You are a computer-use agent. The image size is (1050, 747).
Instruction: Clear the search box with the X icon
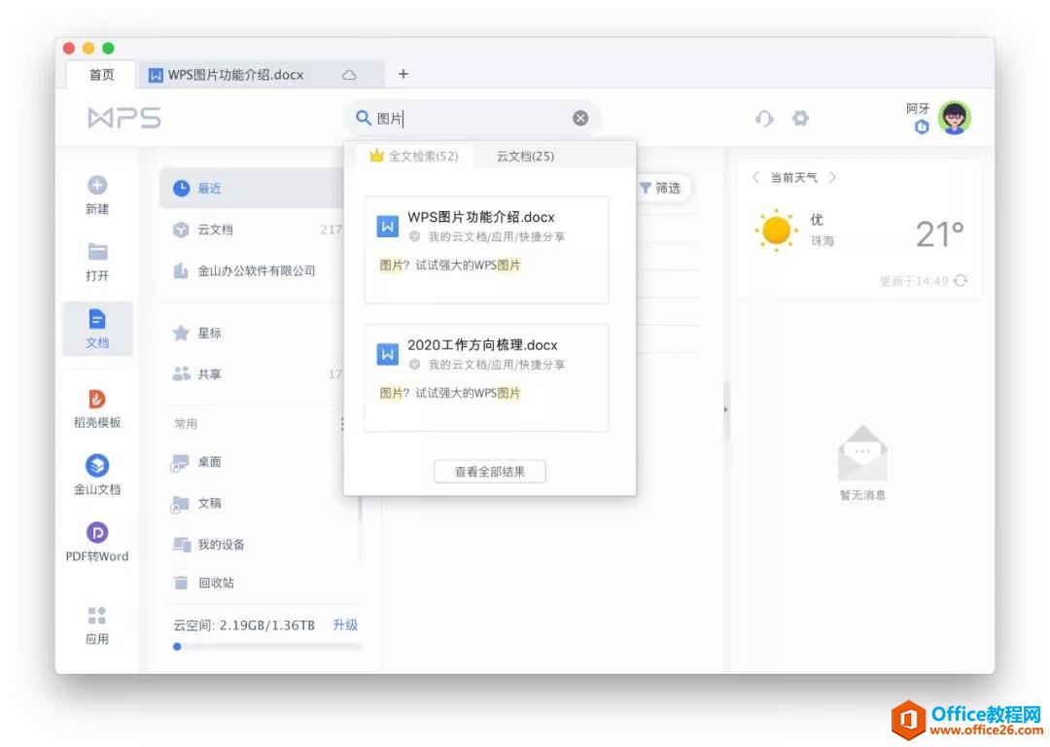click(580, 118)
